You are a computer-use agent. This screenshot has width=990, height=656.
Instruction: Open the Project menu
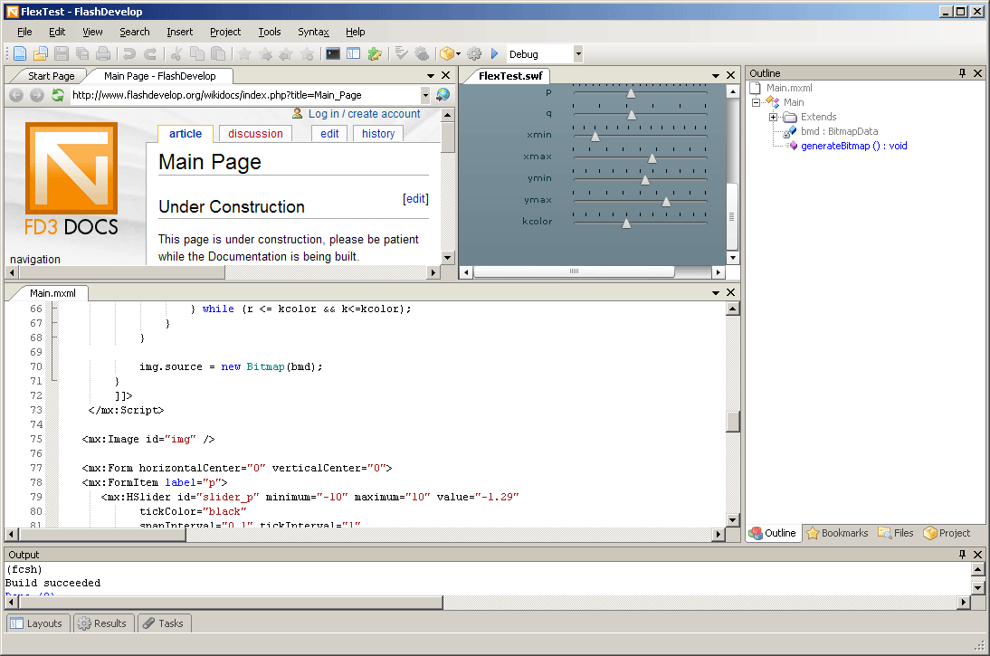[225, 32]
